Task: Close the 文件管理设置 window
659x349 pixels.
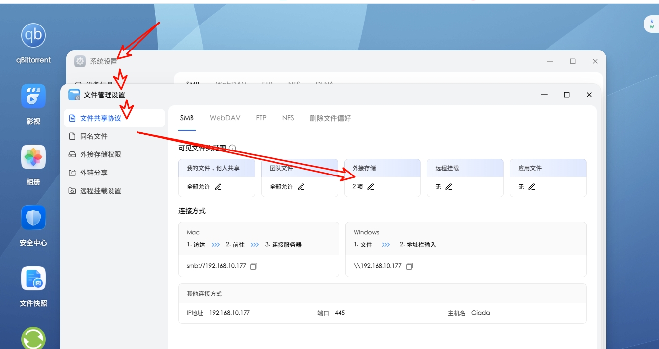Action: tap(589, 95)
